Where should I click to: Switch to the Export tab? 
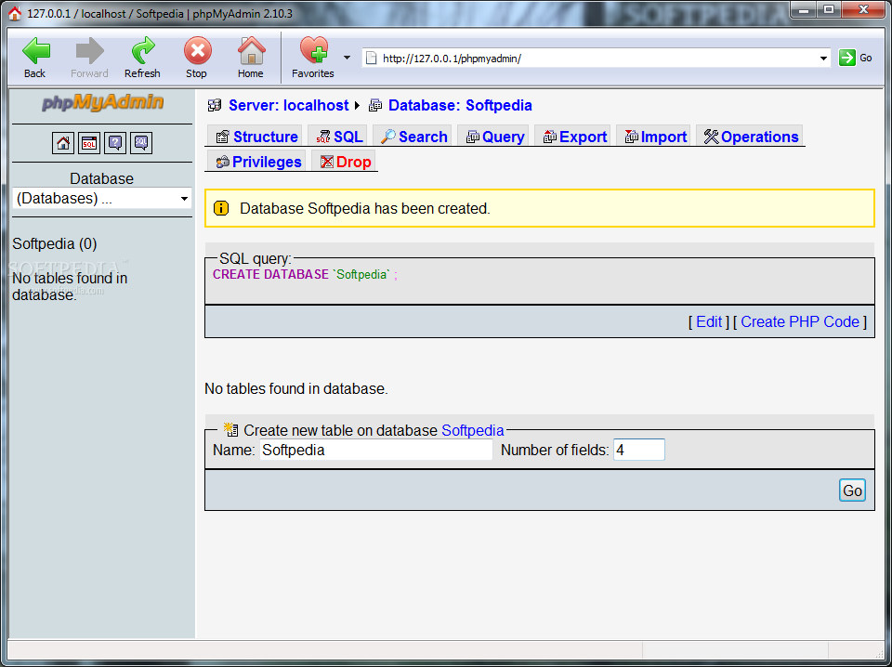[573, 137]
